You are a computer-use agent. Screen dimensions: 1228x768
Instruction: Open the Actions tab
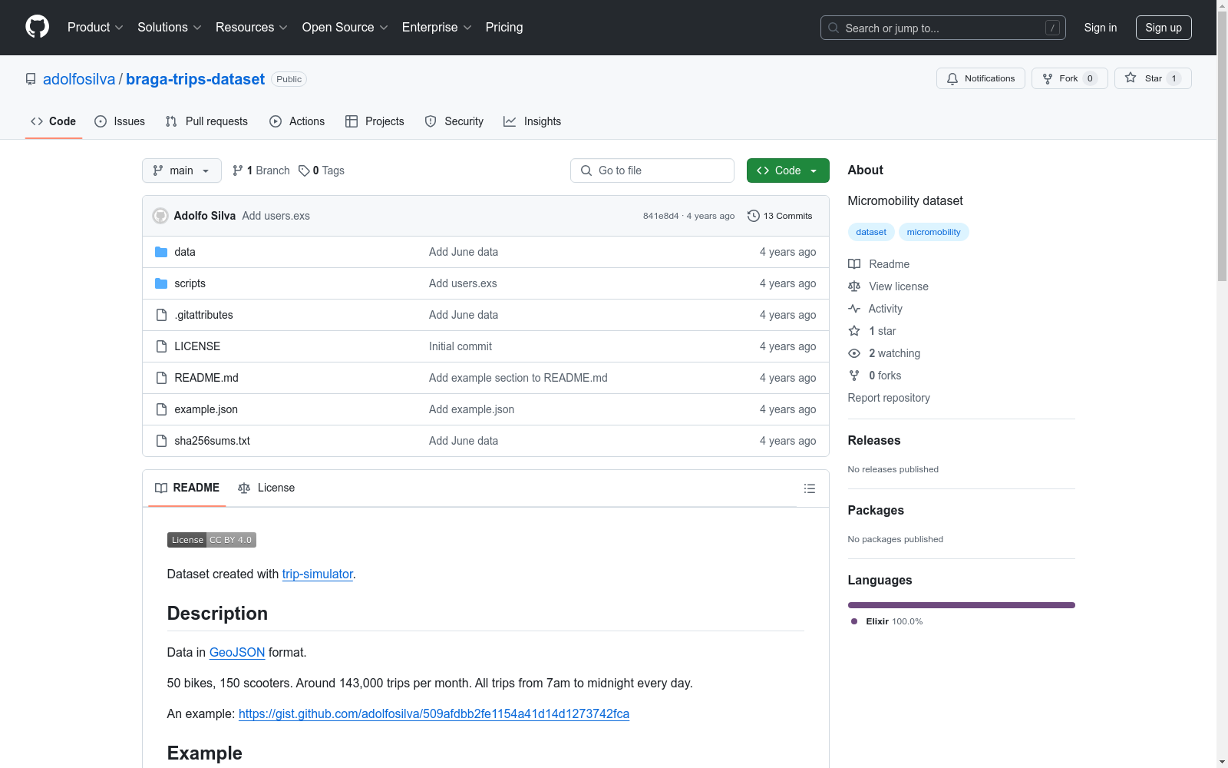click(x=297, y=121)
